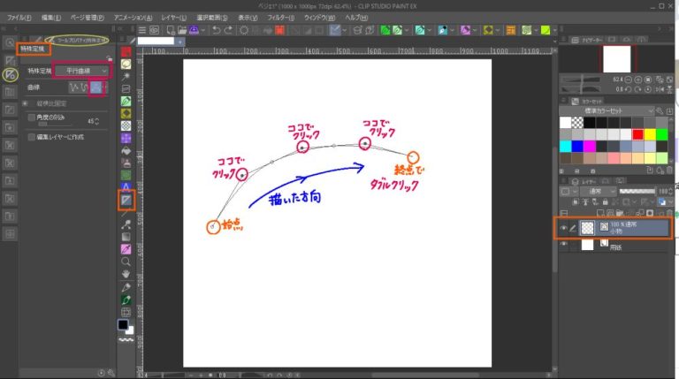Click the 特殊定規 tab label
The image size is (679, 379).
[34, 49]
